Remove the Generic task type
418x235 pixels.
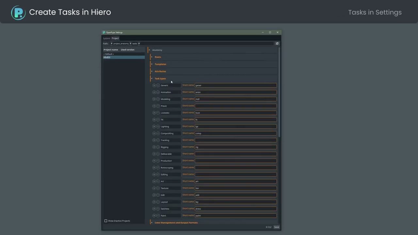[x=158, y=85]
